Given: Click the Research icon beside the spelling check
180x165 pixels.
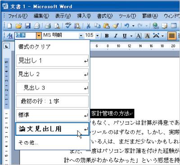Looking at the screenshot, I should point(77,26).
